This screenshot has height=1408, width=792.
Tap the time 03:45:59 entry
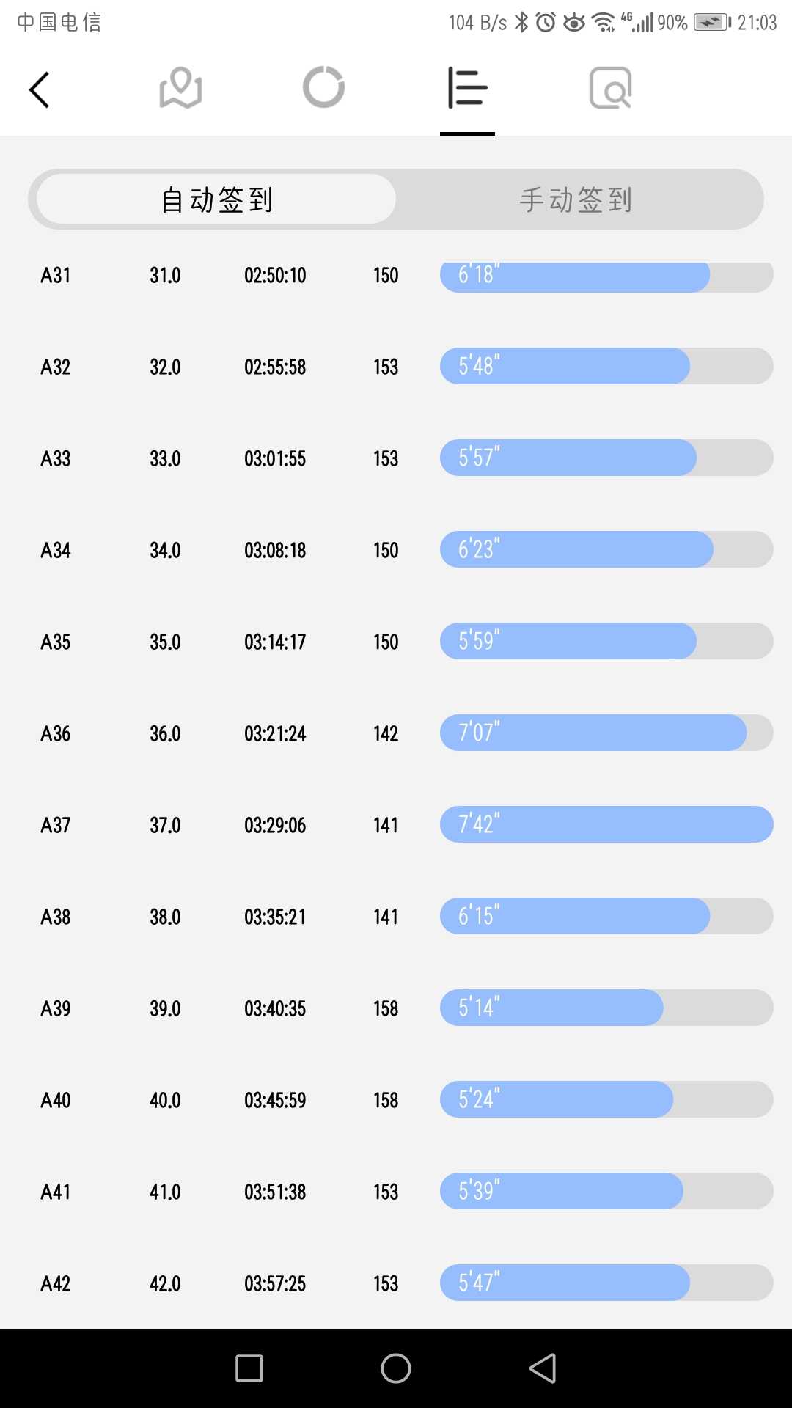(275, 1100)
